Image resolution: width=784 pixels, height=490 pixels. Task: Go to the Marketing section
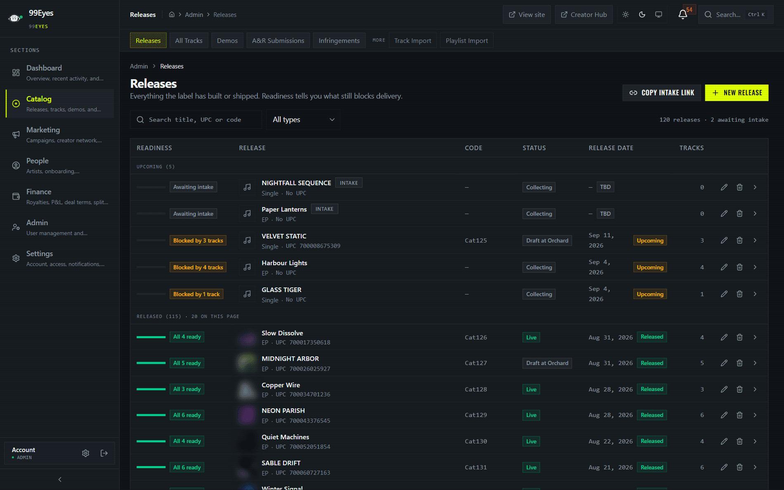pyautogui.click(x=60, y=134)
